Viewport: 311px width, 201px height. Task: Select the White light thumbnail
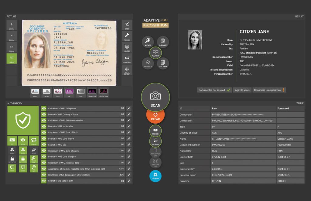tap(35, 92)
